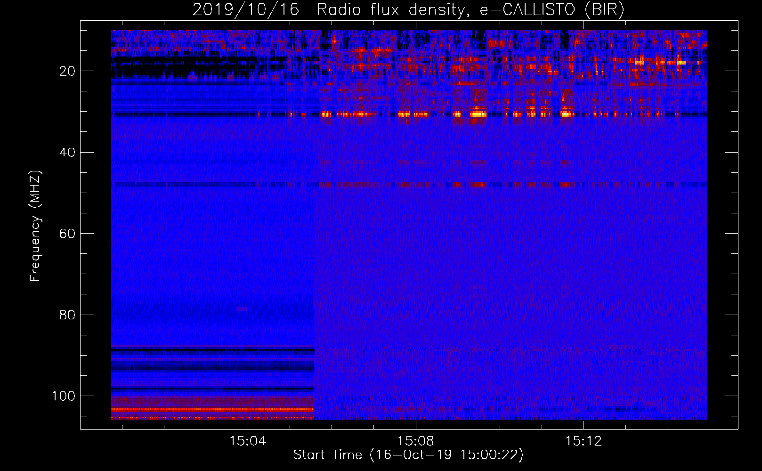The width and height of the screenshot is (762, 471).
Task: Click the 'Start Time (16-Oct-19 15:00:22)' label
Action: pyautogui.click(x=408, y=455)
